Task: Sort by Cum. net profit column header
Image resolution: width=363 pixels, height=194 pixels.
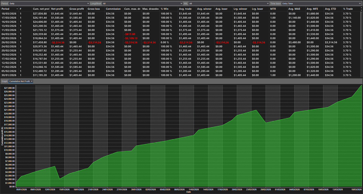Action: tap(41, 9)
